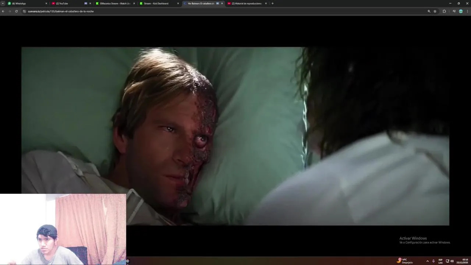Click the media indicator on Batman tab
471x265 pixels.
click(x=217, y=3)
